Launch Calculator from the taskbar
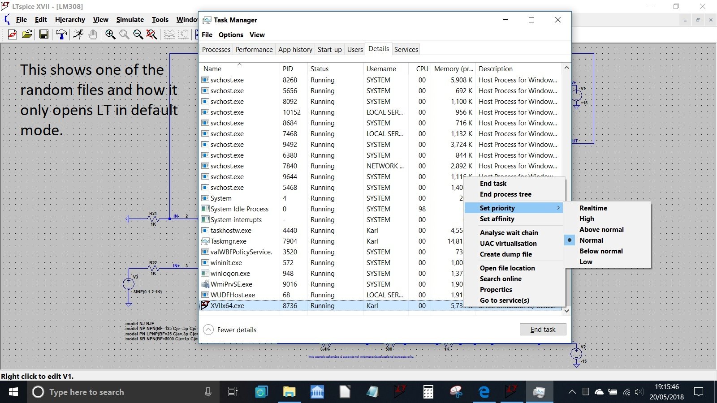 click(428, 392)
